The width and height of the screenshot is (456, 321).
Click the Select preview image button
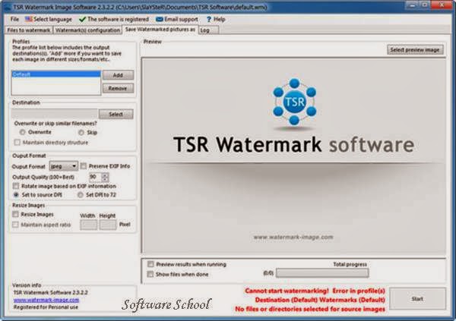coord(415,49)
